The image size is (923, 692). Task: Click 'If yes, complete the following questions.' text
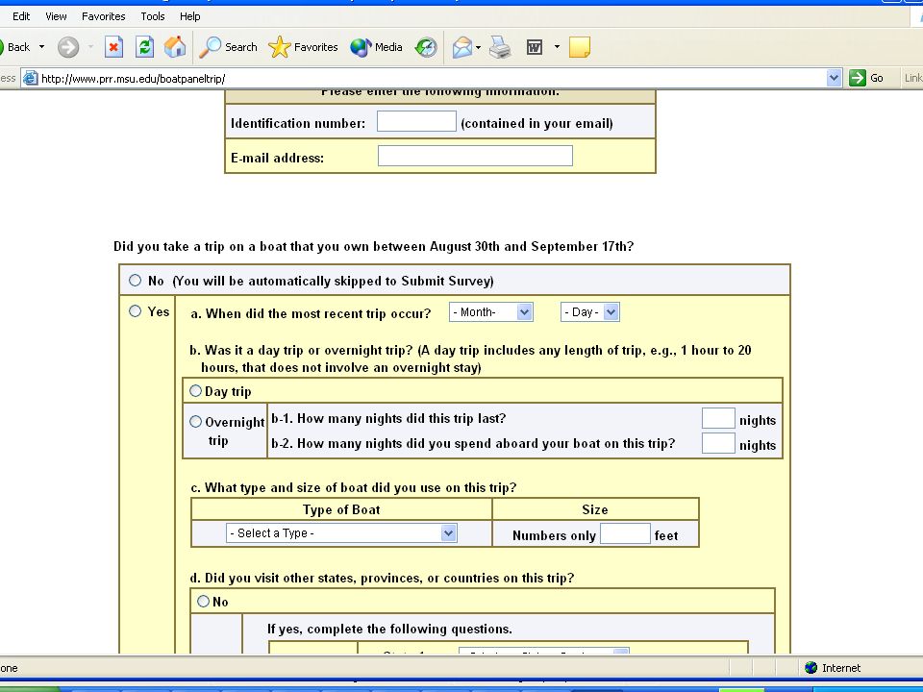tap(389, 629)
